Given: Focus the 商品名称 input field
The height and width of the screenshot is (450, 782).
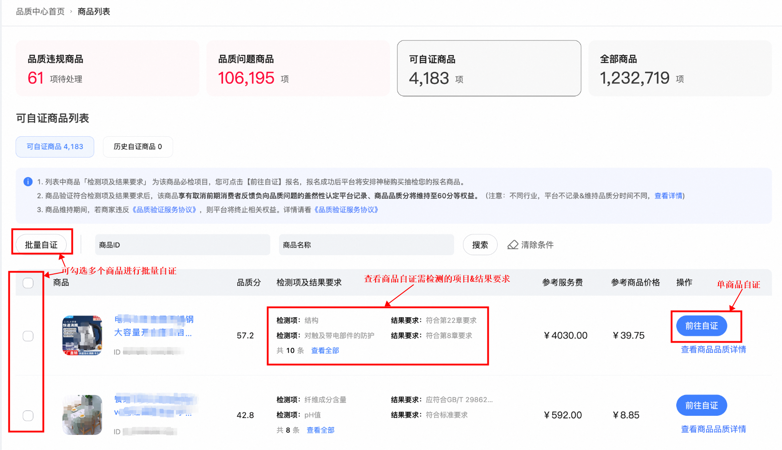Looking at the screenshot, I should click(367, 245).
